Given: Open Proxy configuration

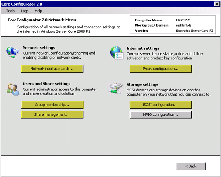Looking at the screenshot, I should pyautogui.click(x=161, y=69).
